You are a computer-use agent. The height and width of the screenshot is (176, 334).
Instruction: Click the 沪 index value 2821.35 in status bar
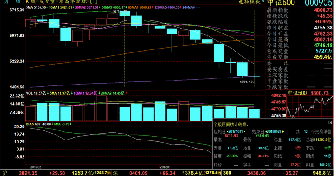[x=28, y=173]
